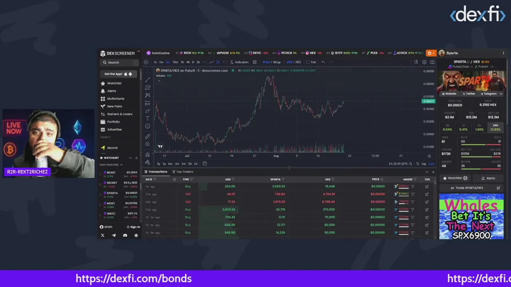Open theme settings icon in sidebar footer

136,235
